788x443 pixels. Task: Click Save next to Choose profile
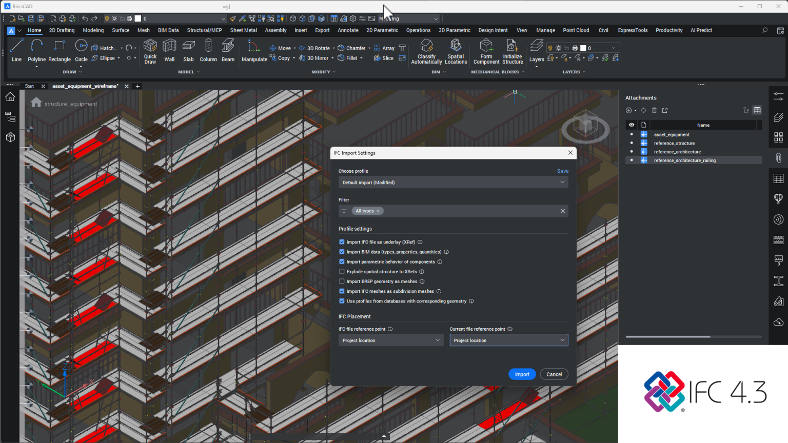click(562, 171)
